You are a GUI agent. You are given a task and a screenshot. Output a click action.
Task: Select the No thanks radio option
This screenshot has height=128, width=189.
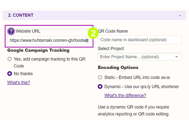click(10, 74)
